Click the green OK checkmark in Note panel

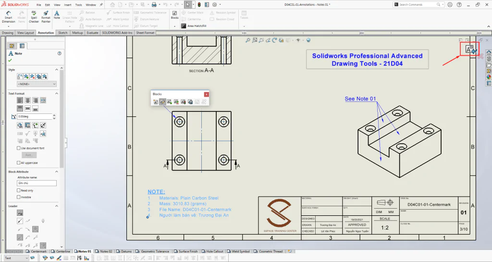click(x=10, y=60)
